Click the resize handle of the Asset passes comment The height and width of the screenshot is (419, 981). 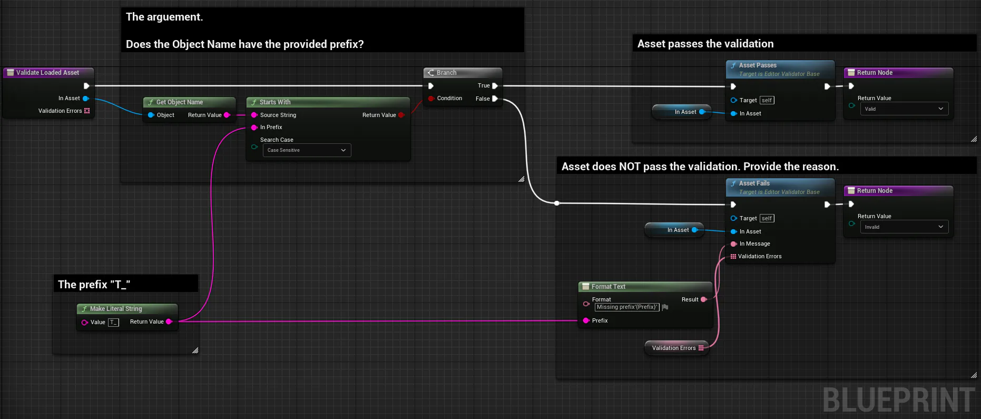(x=973, y=139)
